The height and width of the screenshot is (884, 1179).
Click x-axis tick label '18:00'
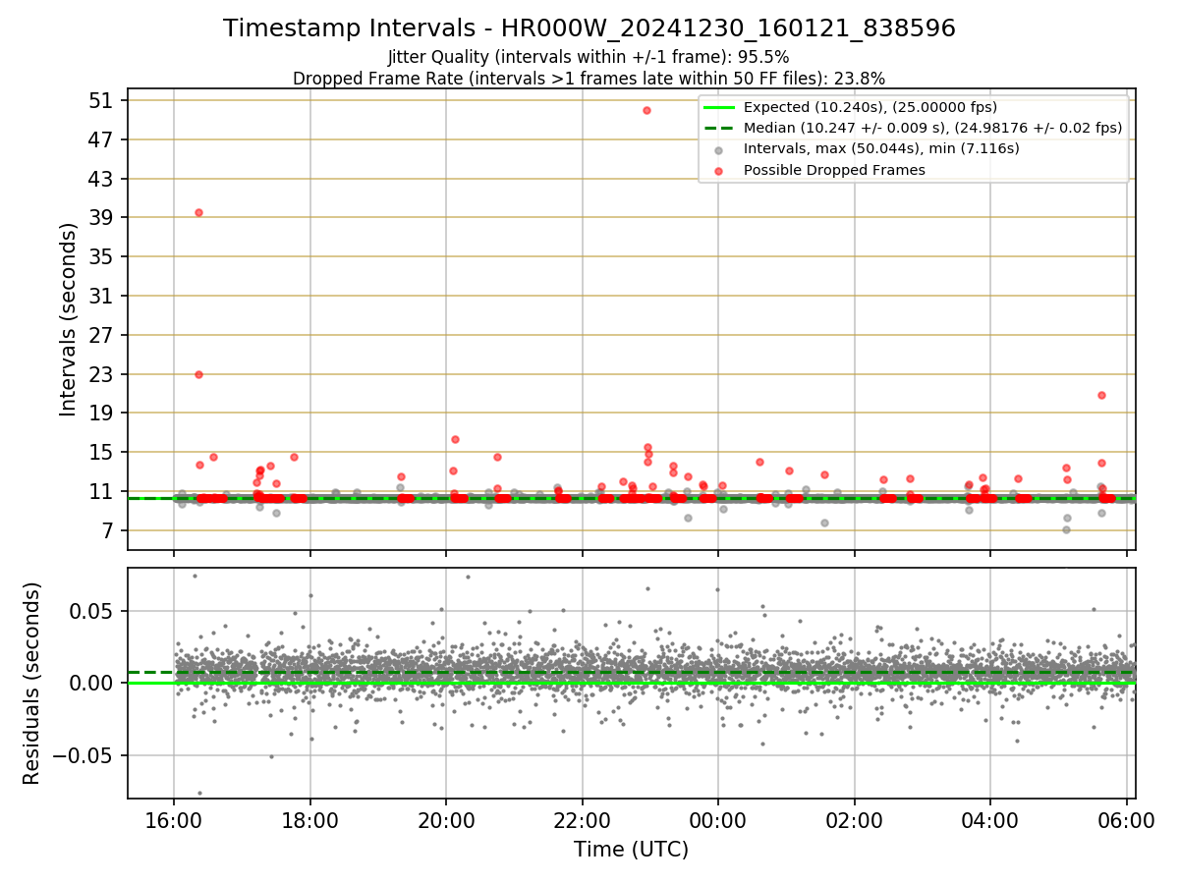pyautogui.click(x=310, y=821)
